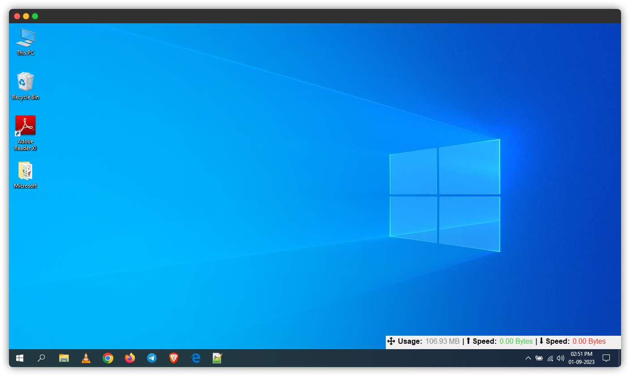Image resolution: width=630 pixels, height=376 pixels.
Task: Open Microsoft Edge from taskbar
Action: pos(196,358)
